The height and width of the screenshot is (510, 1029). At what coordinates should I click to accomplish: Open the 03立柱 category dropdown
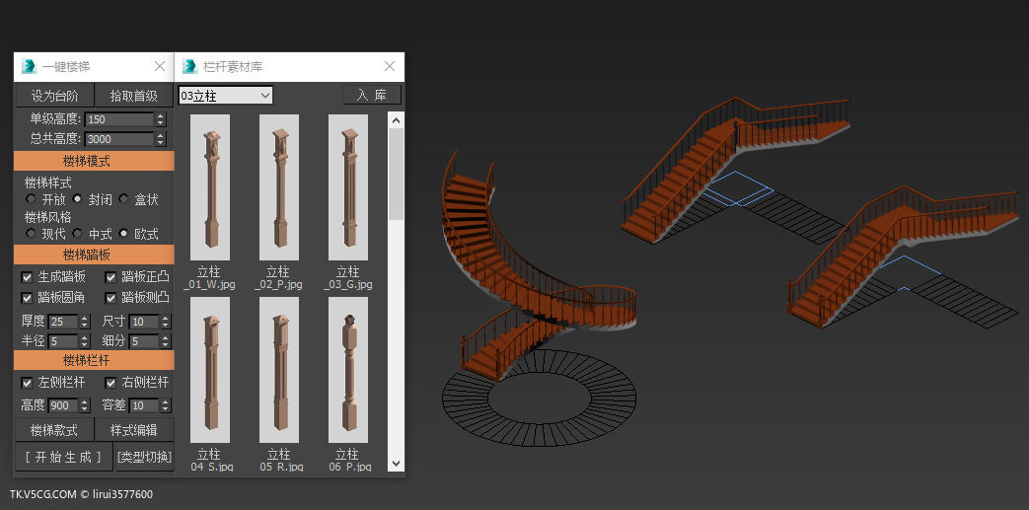pos(225,96)
